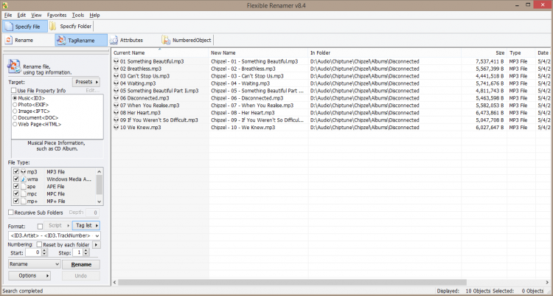Sort by In Folder column header

point(384,52)
